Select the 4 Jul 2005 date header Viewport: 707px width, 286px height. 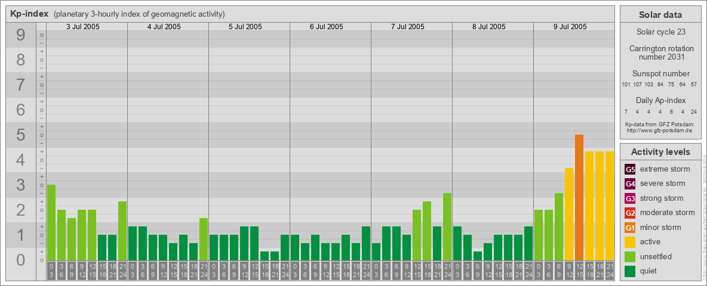point(164,27)
